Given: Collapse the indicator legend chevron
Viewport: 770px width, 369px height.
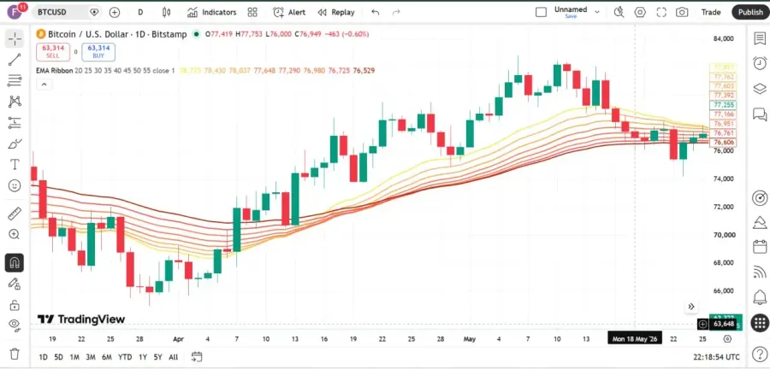Looking at the screenshot, I should click(44, 85).
